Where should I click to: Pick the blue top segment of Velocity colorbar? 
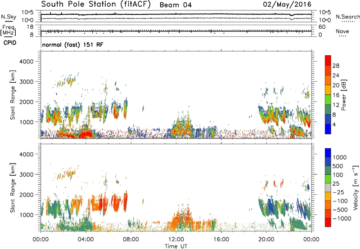(328, 153)
